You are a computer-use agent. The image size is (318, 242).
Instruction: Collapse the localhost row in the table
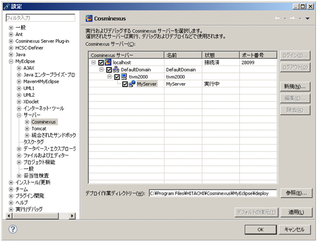click(93, 62)
